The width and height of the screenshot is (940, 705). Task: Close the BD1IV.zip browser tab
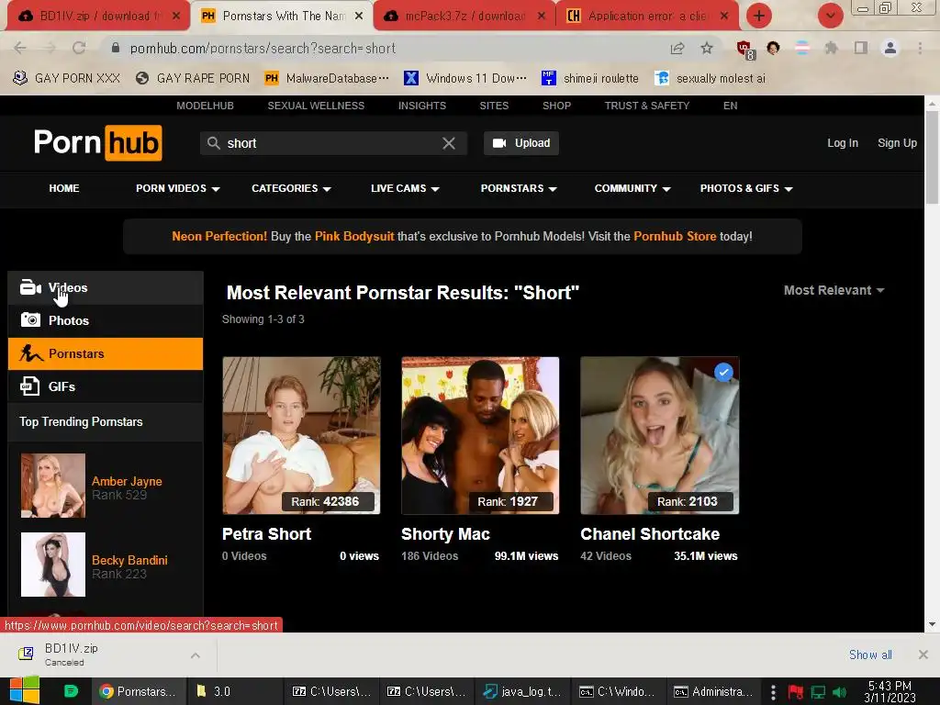176,17
